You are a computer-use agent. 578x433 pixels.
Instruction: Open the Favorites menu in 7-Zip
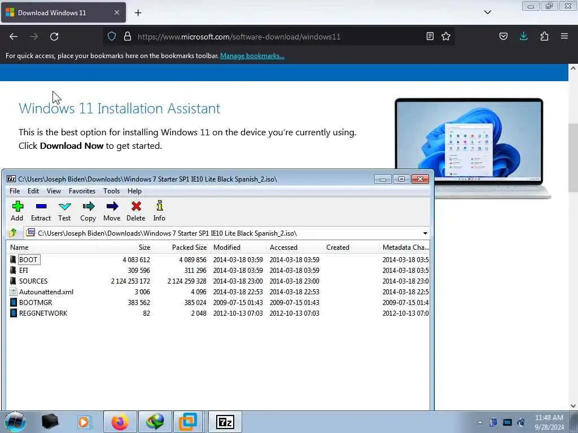point(82,191)
